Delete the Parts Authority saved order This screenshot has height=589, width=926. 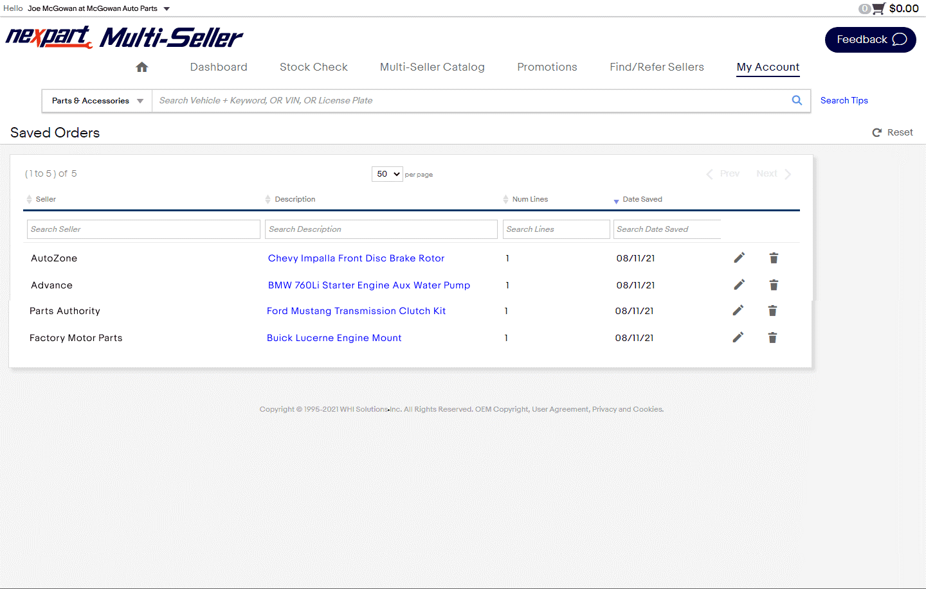tap(772, 311)
